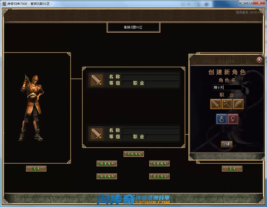Click the server name 秦狮沉默01区 box

(133, 27)
